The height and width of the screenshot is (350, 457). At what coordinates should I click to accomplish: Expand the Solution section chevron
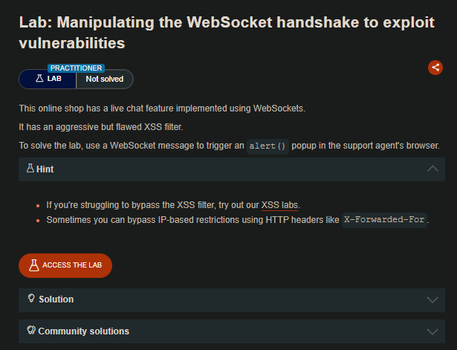(x=434, y=299)
